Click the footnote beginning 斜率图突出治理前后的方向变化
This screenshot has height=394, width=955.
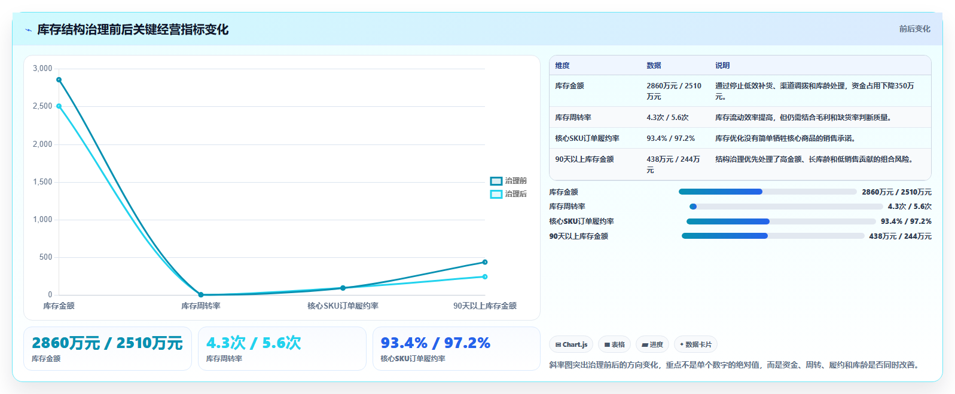coord(736,365)
